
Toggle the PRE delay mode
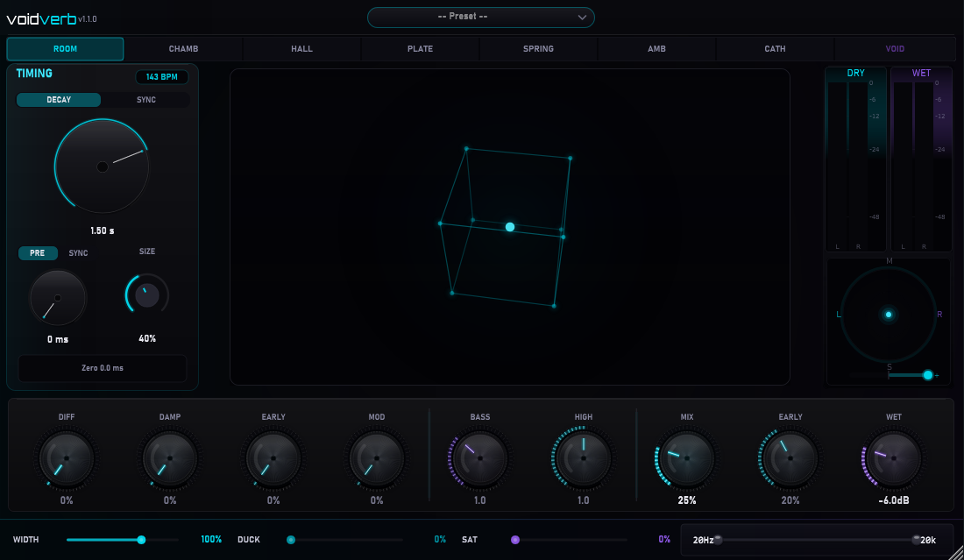(38, 252)
